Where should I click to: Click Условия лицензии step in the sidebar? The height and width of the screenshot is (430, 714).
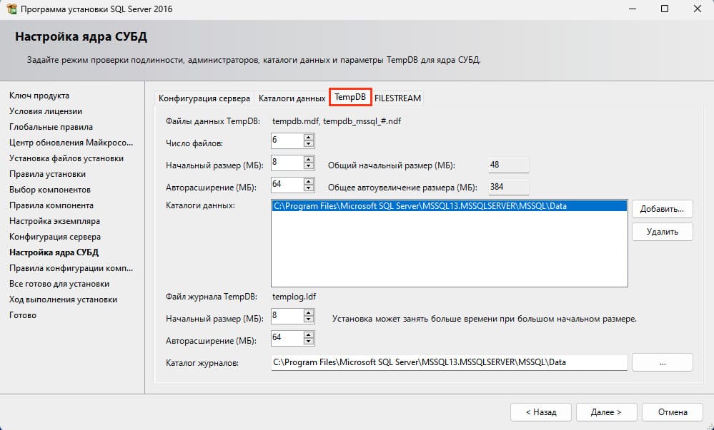pos(46,111)
